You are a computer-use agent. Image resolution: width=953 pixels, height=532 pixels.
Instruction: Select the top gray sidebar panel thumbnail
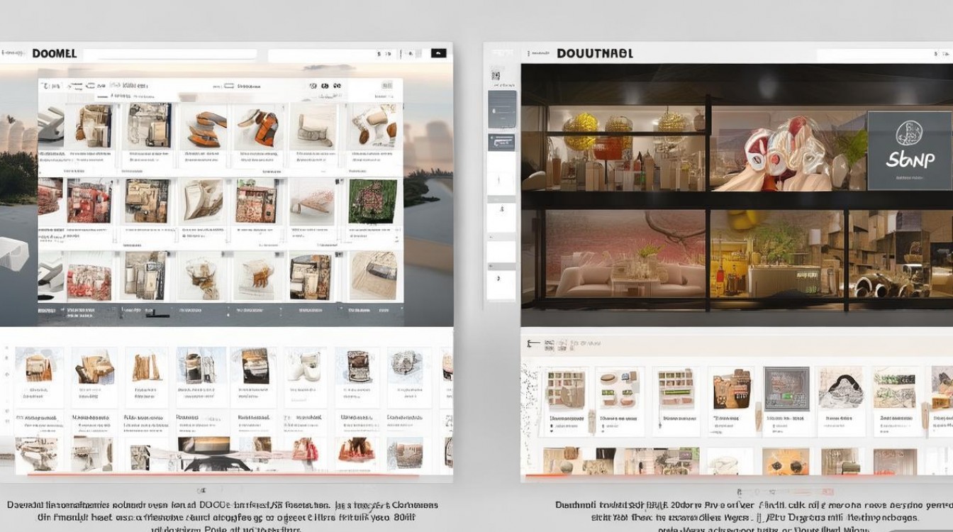coord(502,109)
